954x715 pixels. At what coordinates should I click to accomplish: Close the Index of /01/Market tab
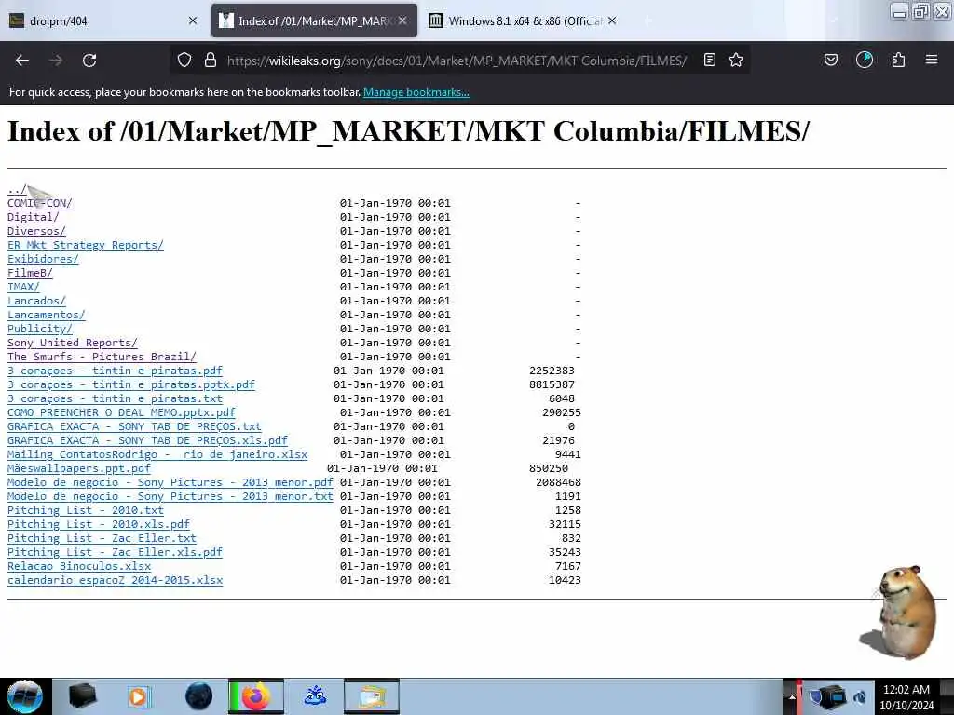pyautogui.click(x=402, y=20)
